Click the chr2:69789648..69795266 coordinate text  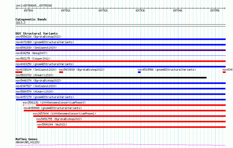click(x=34, y=5)
